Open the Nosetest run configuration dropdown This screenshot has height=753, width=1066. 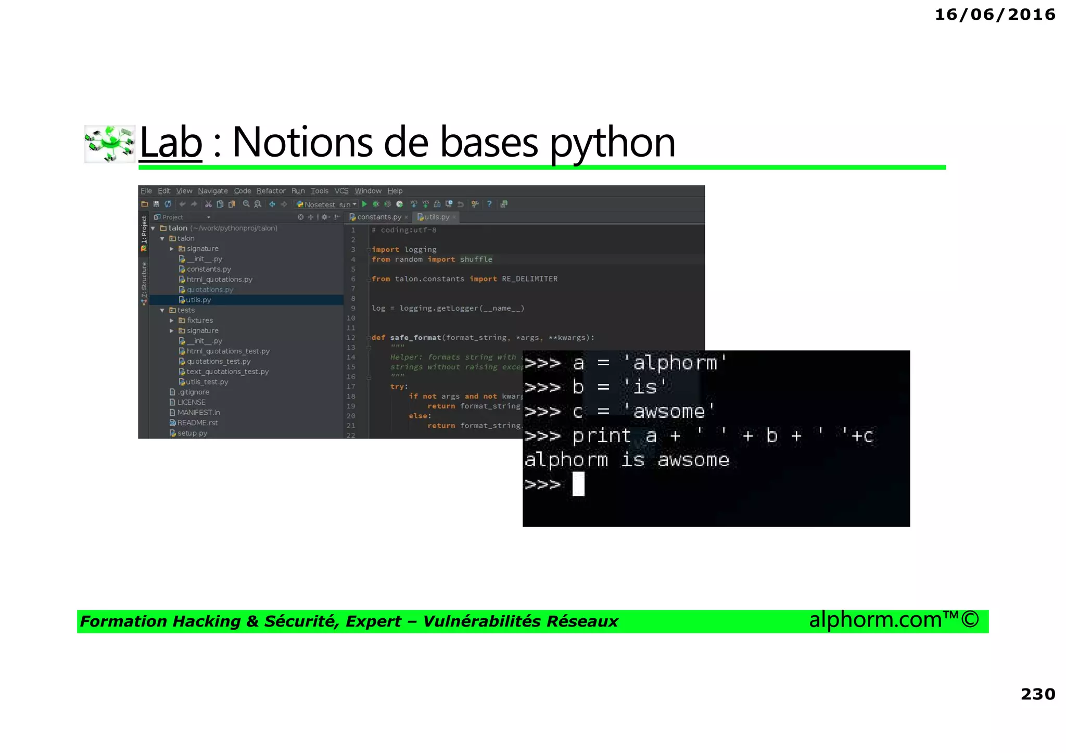(x=326, y=205)
